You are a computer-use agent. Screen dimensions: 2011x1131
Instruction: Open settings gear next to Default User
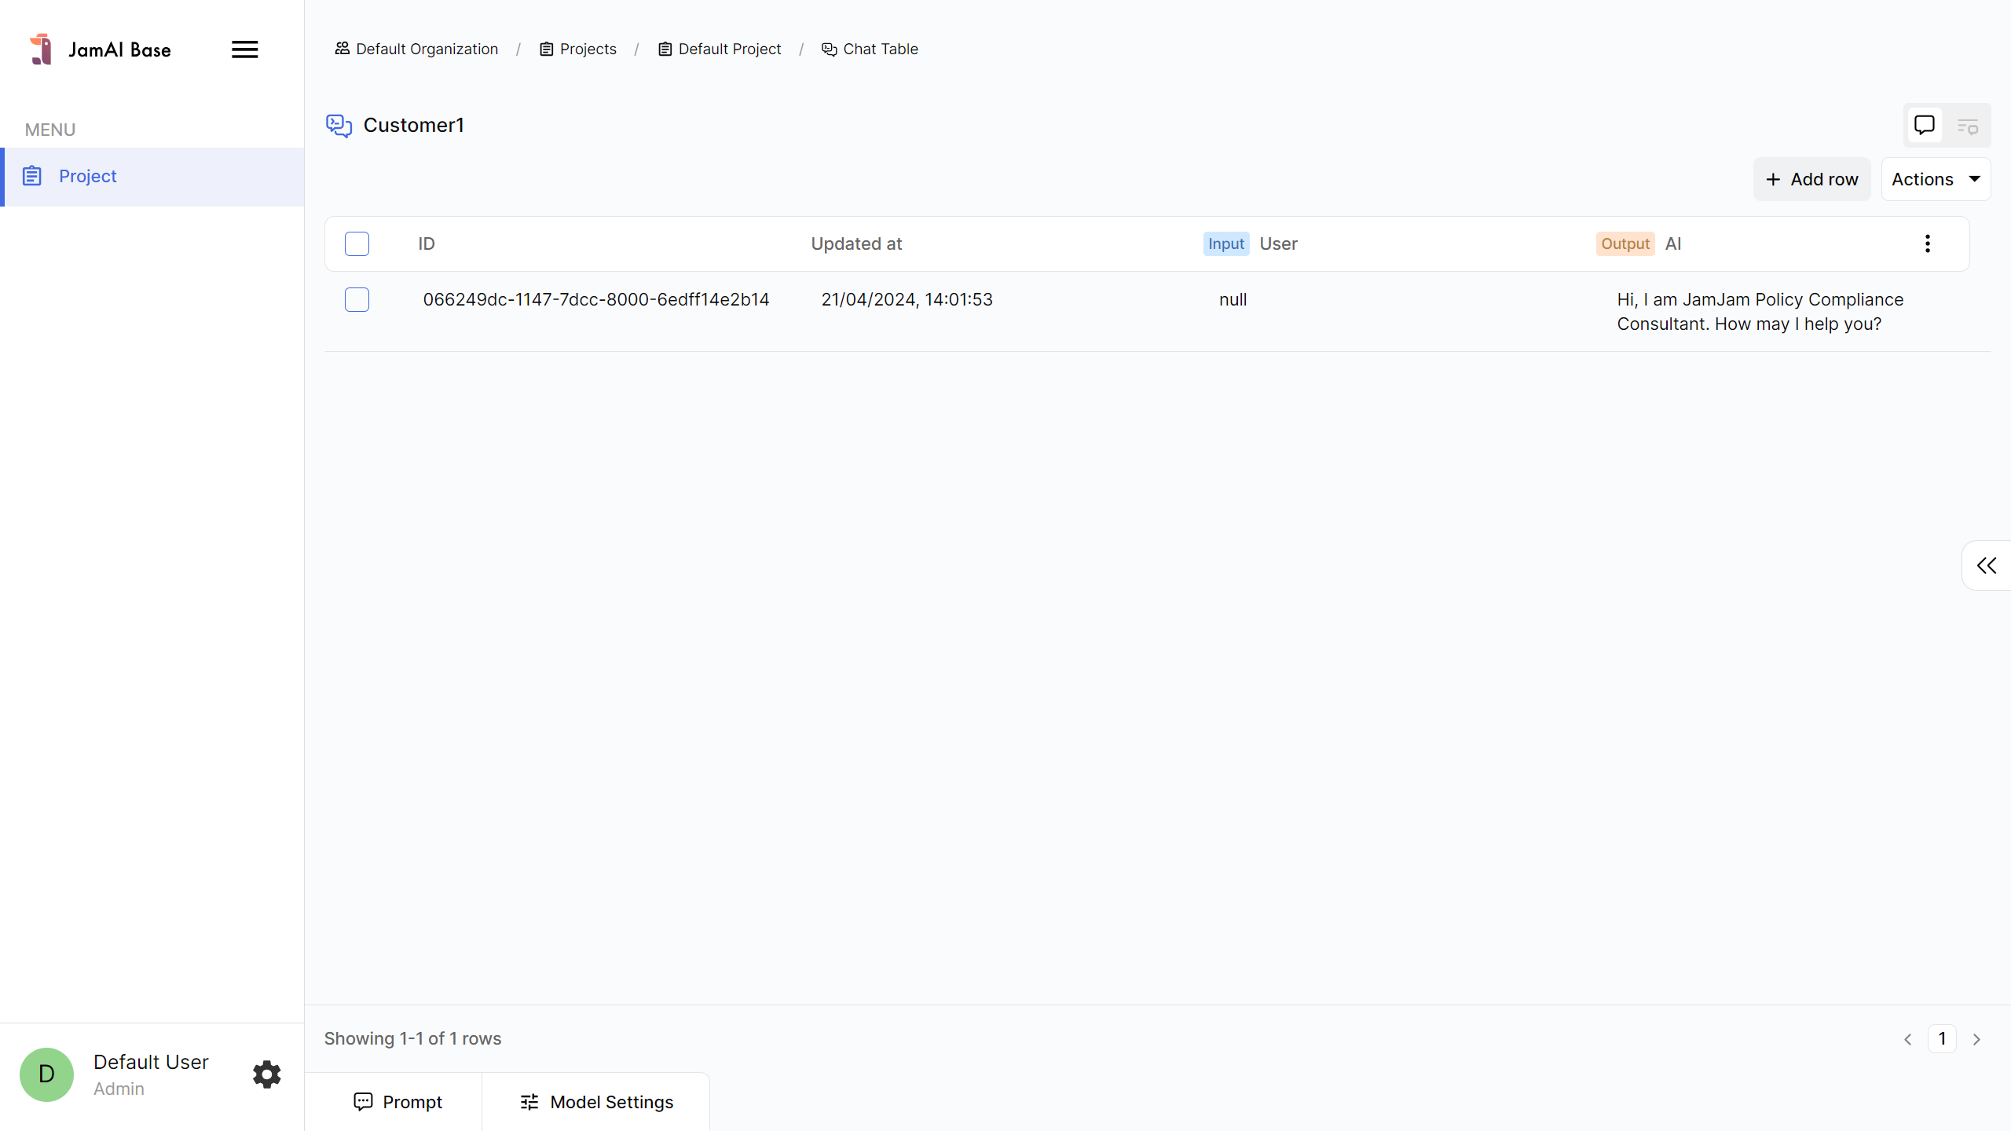coord(266,1074)
